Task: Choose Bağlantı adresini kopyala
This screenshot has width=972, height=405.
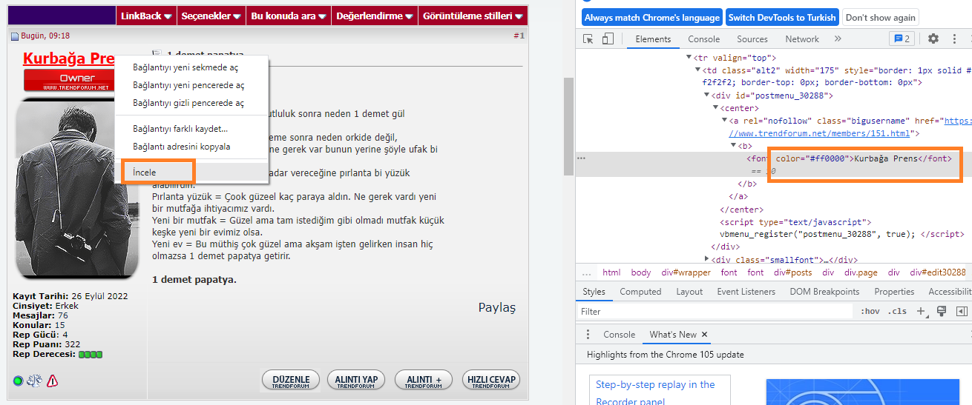Action: click(191, 147)
